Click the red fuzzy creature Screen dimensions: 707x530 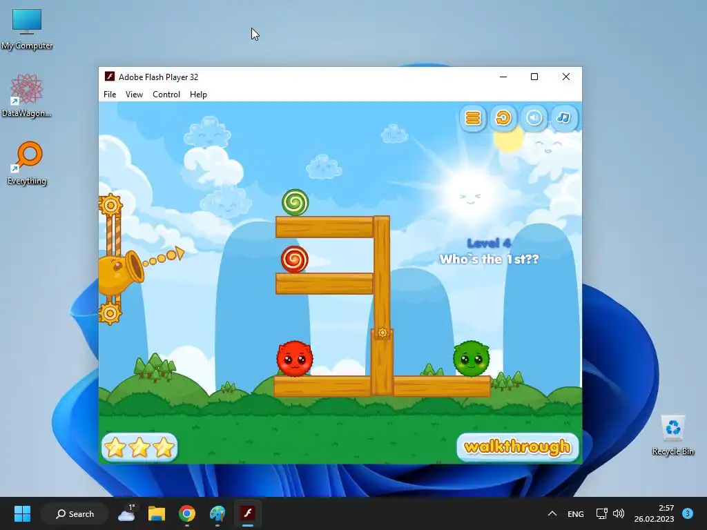coord(295,358)
